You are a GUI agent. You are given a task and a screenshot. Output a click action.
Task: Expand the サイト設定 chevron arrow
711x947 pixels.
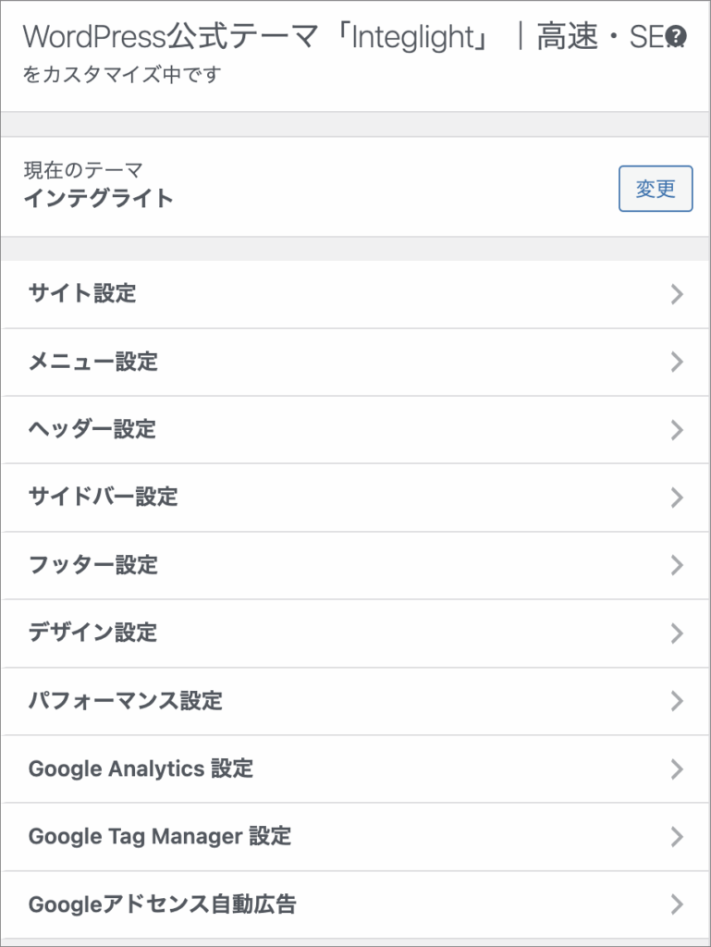pyautogui.click(x=677, y=294)
